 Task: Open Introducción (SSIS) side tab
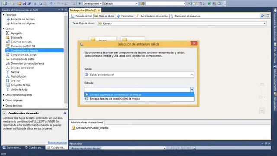(x=275, y=78)
